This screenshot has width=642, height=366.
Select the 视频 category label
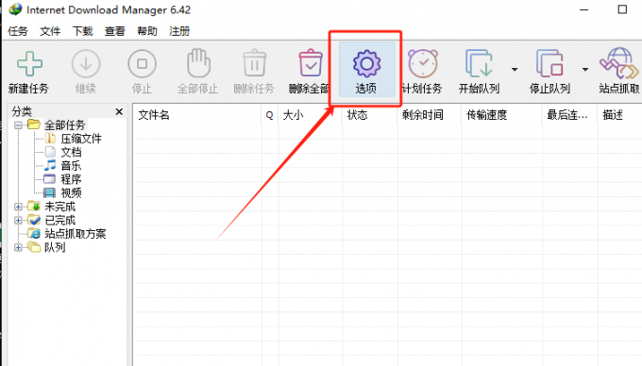pos(71,192)
